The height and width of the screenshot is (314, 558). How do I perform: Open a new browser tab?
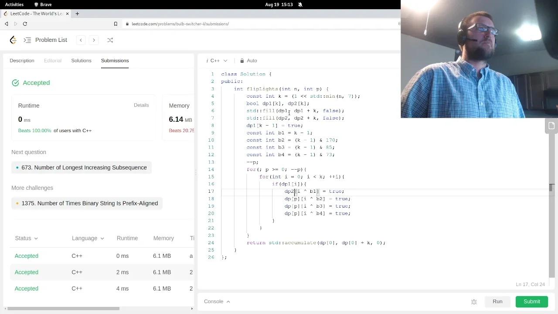pos(77,14)
